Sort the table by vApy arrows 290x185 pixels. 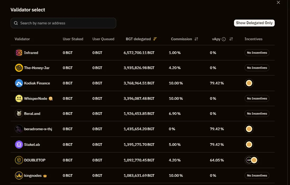coord(231,39)
